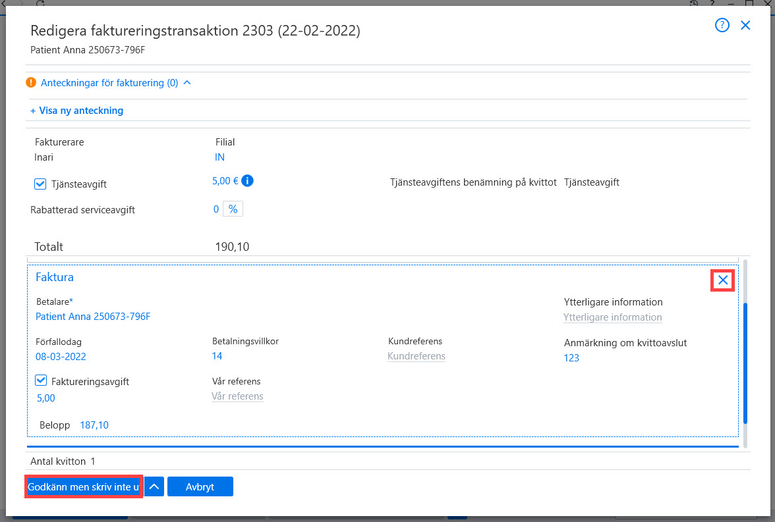The height and width of the screenshot is (522, 775).
Task: Click the Belopp amount 187,10
Action: click(94, 425)
